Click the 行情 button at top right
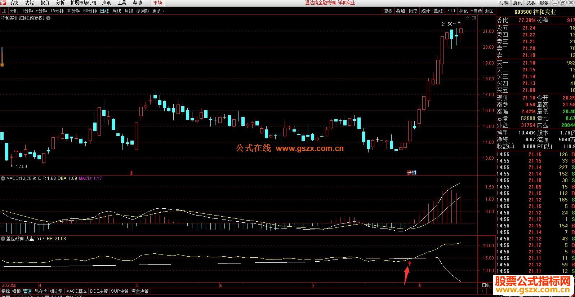Viewport: 575px width, 297px height. 504,3
